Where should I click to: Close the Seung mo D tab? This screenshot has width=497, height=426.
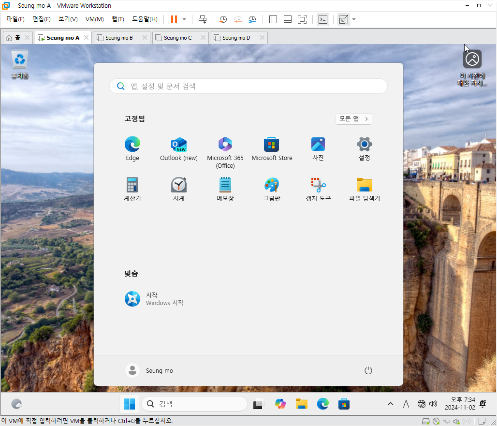click(262, 38)
